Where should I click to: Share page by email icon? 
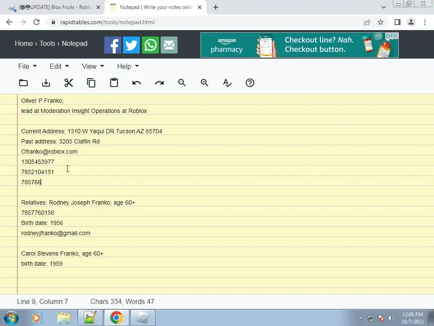[x=169, y=45]
